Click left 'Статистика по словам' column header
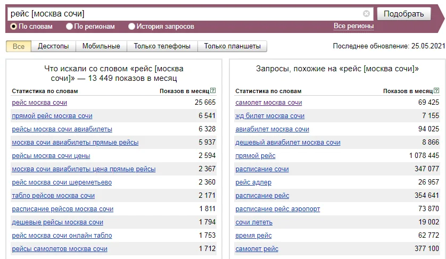446x259 pixels. 45,91
